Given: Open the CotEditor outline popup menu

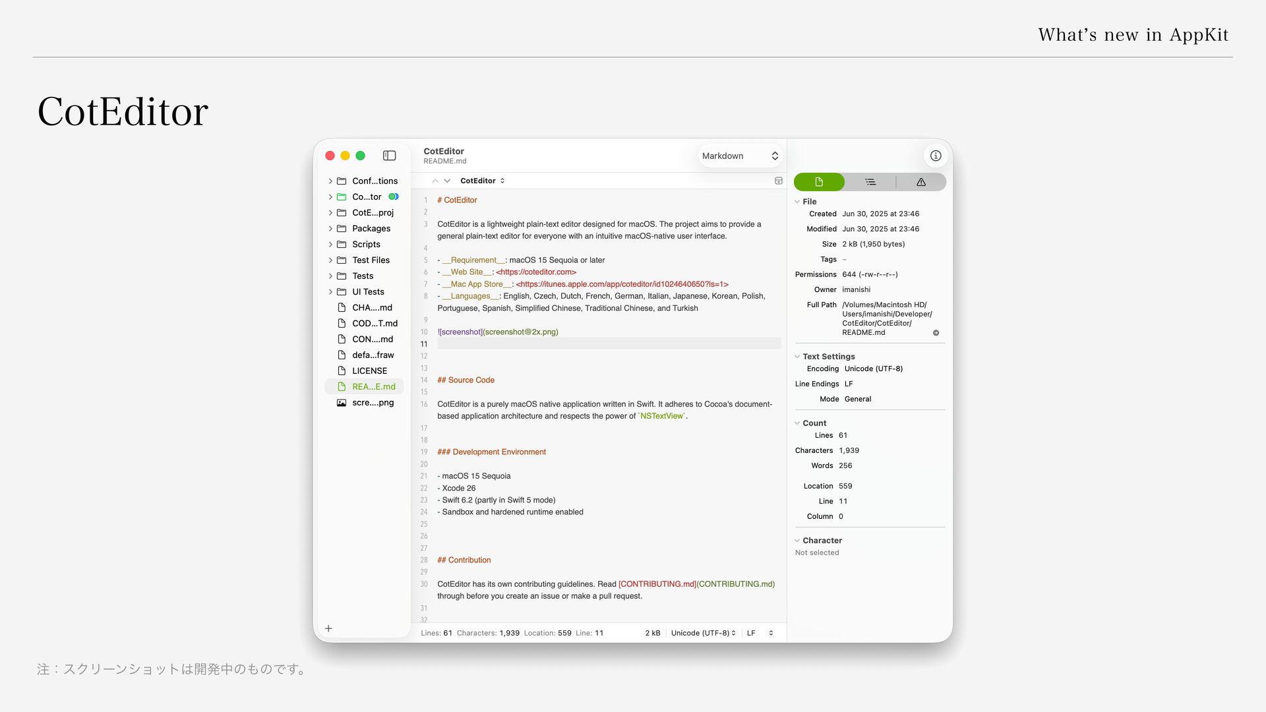Looking at the screenshot, I should click(483, 181).
